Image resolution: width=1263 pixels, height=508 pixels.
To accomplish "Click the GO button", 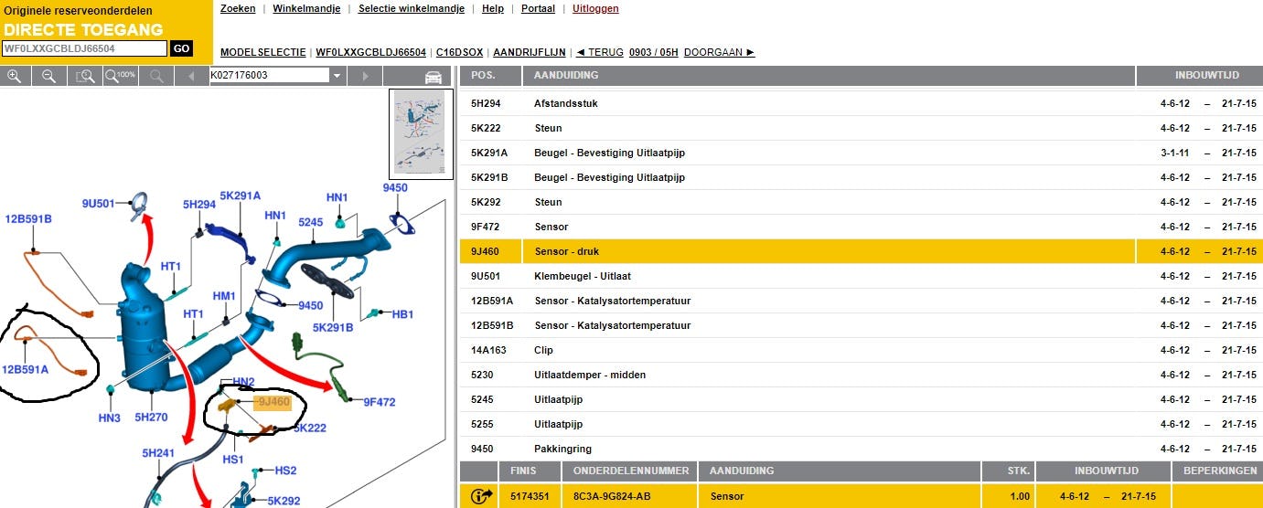I will pyautogui.click(x=181, y=48).
